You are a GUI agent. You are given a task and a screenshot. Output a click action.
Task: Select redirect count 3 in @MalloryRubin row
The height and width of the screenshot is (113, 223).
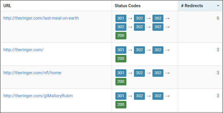[218, 96]
